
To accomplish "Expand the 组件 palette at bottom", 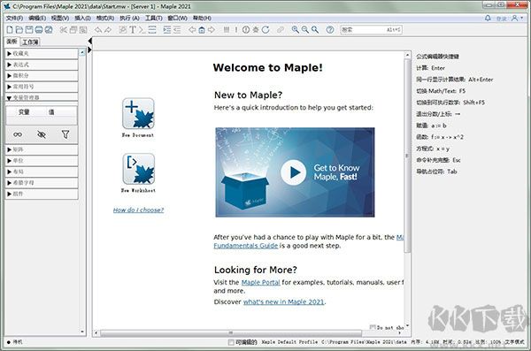I will tap(42, 194).
